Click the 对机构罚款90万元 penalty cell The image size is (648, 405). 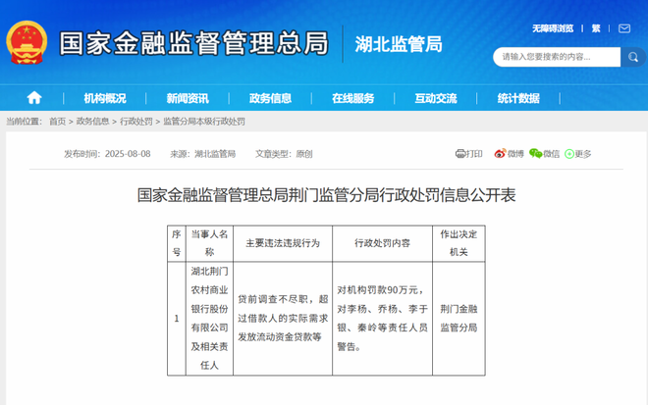382,319
